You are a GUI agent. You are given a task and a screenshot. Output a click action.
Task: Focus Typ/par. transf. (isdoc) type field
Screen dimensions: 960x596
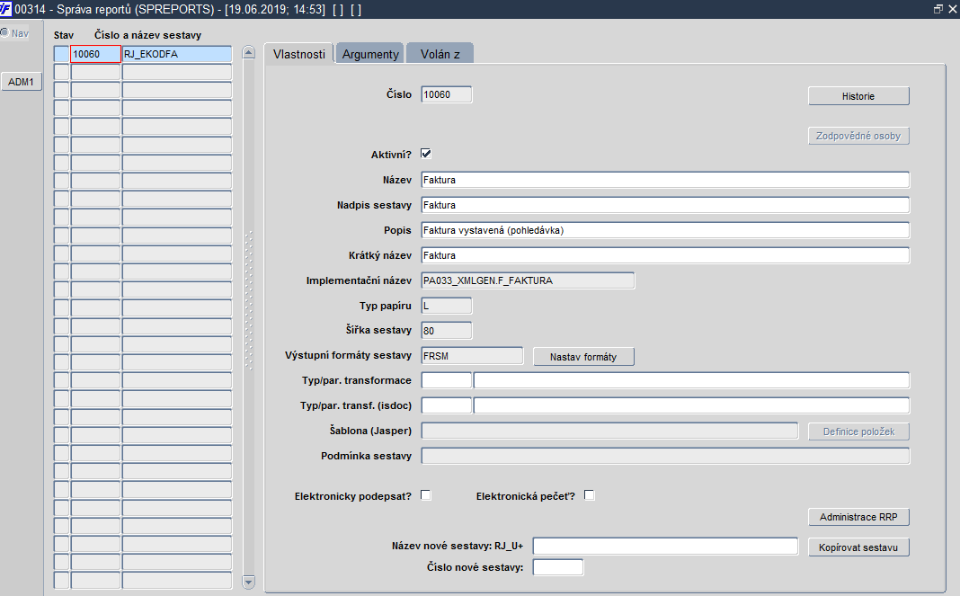[x=447, y=405]
